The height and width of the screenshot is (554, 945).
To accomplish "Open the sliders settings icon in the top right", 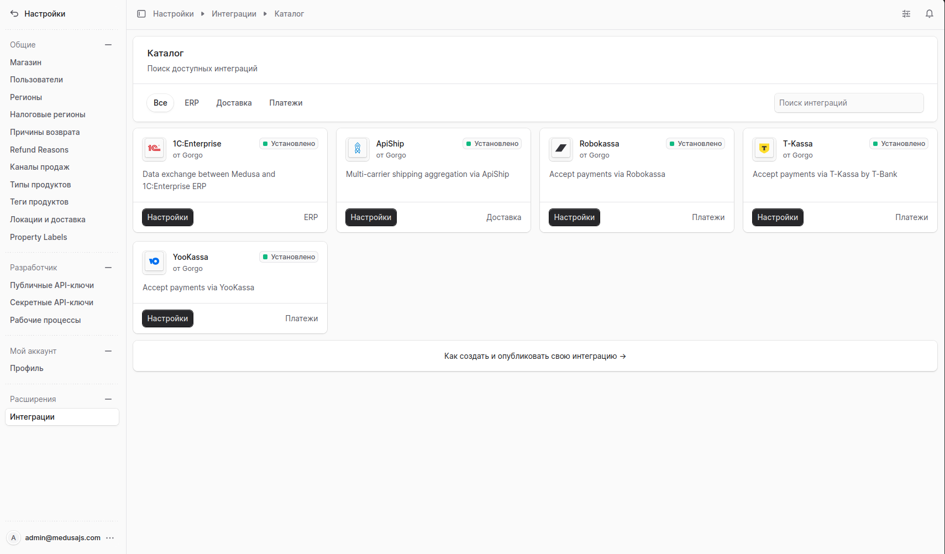I will coord(906,14).
